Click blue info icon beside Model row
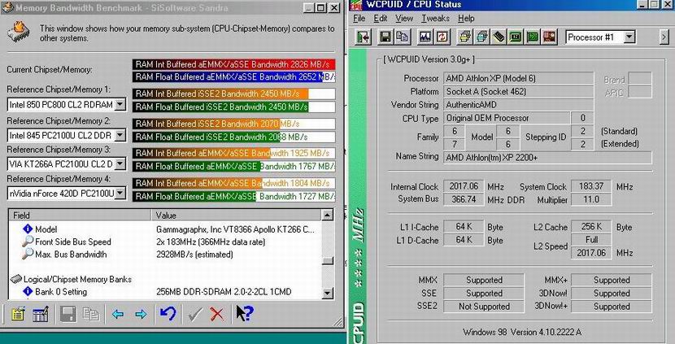This screenshot has width=675, height=344. tap(28, 229)
